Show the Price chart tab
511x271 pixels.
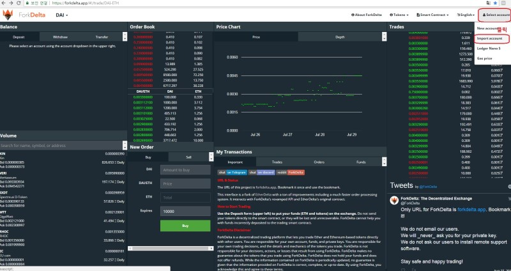coord(256,37)
